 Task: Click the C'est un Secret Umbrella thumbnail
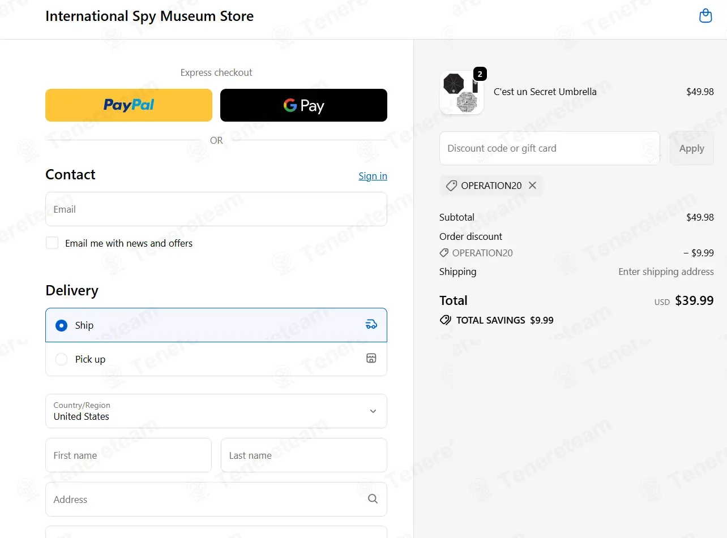coord(461,92)
